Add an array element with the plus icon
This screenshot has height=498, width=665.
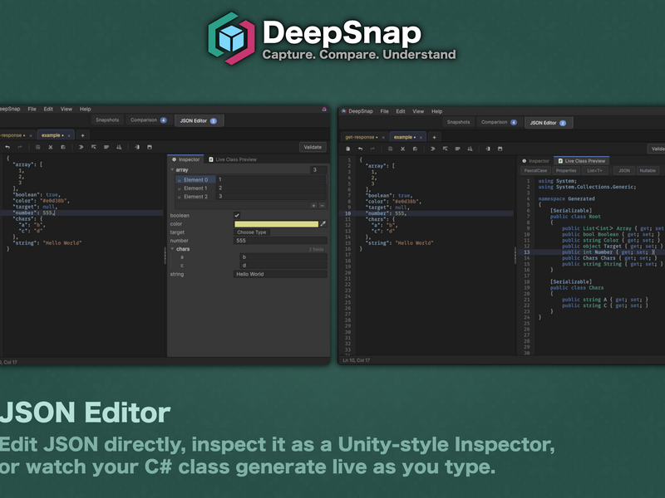(x=314, y=205)
